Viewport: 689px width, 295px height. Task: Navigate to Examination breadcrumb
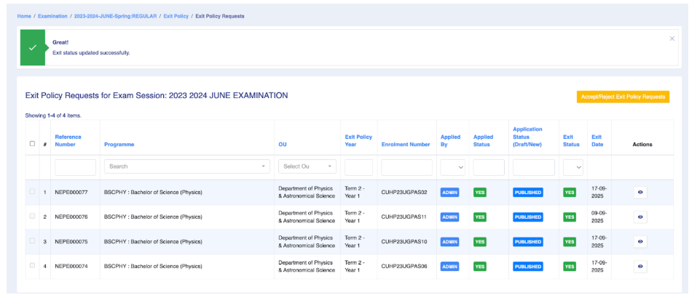[53, 16]
